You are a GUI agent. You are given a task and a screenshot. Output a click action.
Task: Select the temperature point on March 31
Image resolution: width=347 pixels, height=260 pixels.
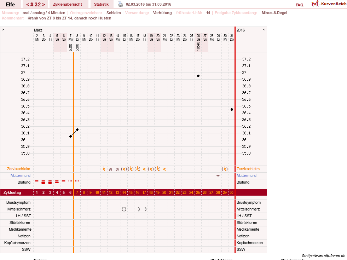coord(232,110)
